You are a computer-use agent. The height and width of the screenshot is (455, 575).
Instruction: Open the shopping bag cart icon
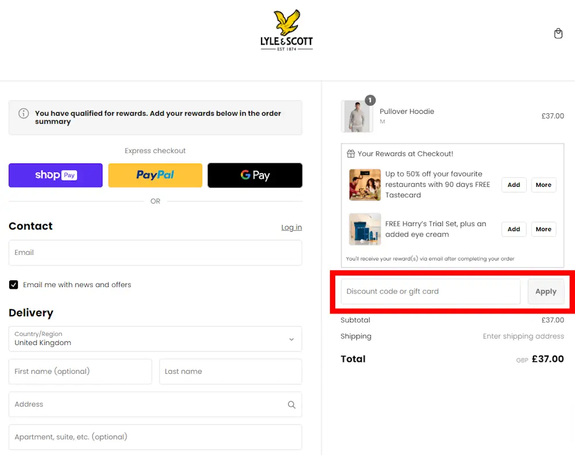point(558,33)
